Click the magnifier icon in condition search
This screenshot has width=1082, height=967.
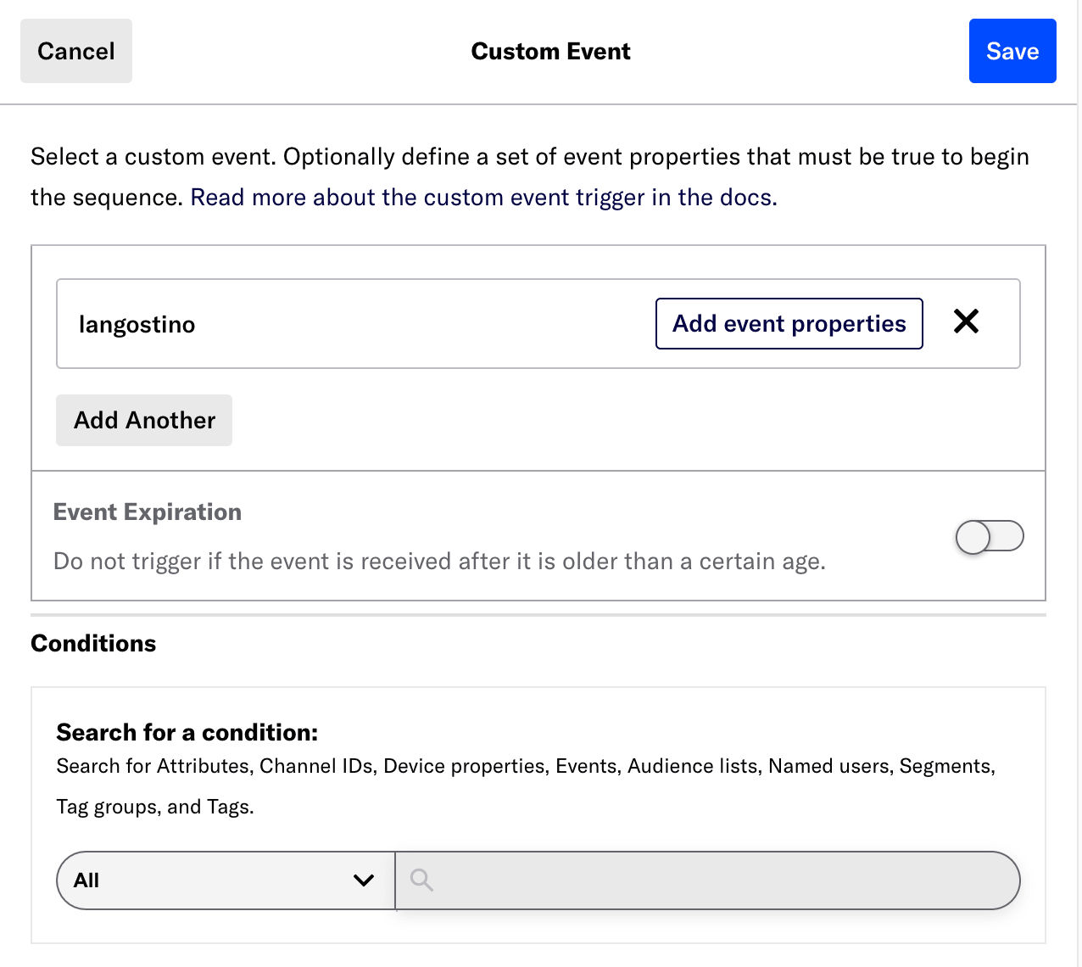pyautogui.click(x=421, y=880)
